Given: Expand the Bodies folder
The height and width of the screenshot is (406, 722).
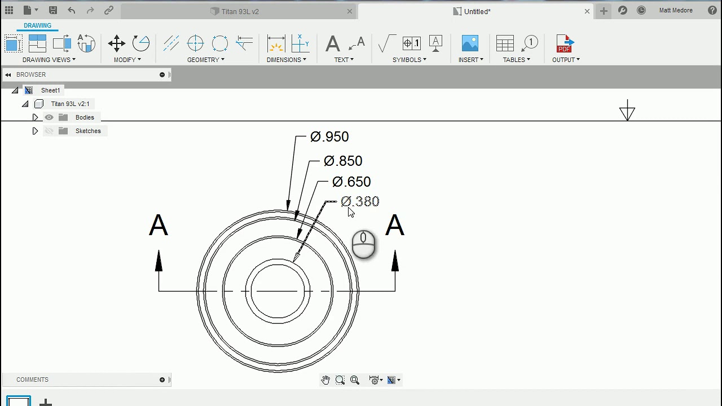Looking at the screenshot, I should [35, 117].
